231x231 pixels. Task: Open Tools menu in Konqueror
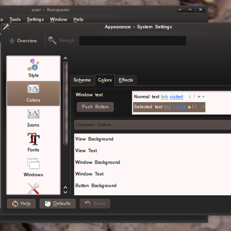pyautogui.click(x=15, y=20)
